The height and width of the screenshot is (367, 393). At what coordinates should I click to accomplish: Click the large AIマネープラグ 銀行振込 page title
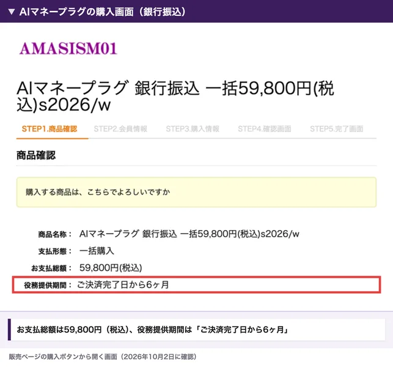[x=175, y=96]
